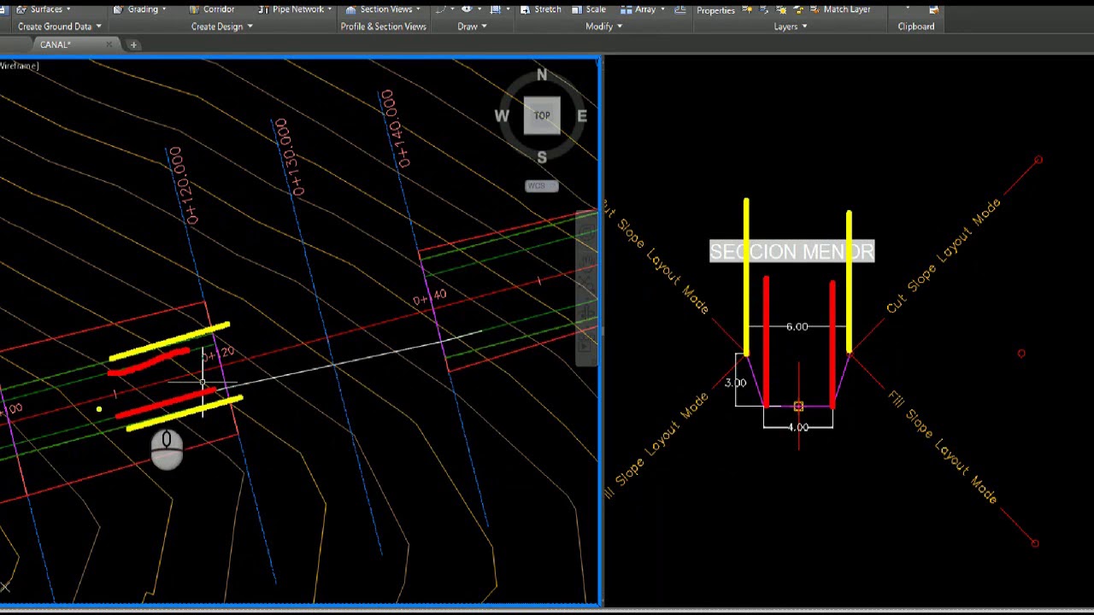Viewport: 1094px width, 615px height.
Task: Close the CANAL* drawing tab
Action: click(109, 44)
